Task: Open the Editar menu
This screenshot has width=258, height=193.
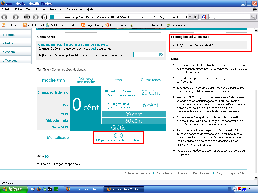Action: (x=19, y=9)
